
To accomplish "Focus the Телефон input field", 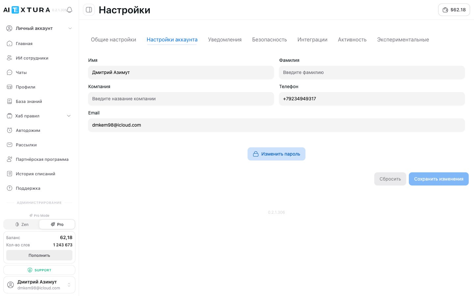I will pos(372,99).
